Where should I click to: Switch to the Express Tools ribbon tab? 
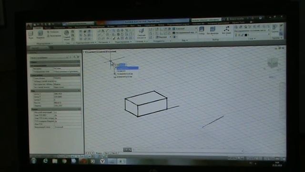pos(238,22)
